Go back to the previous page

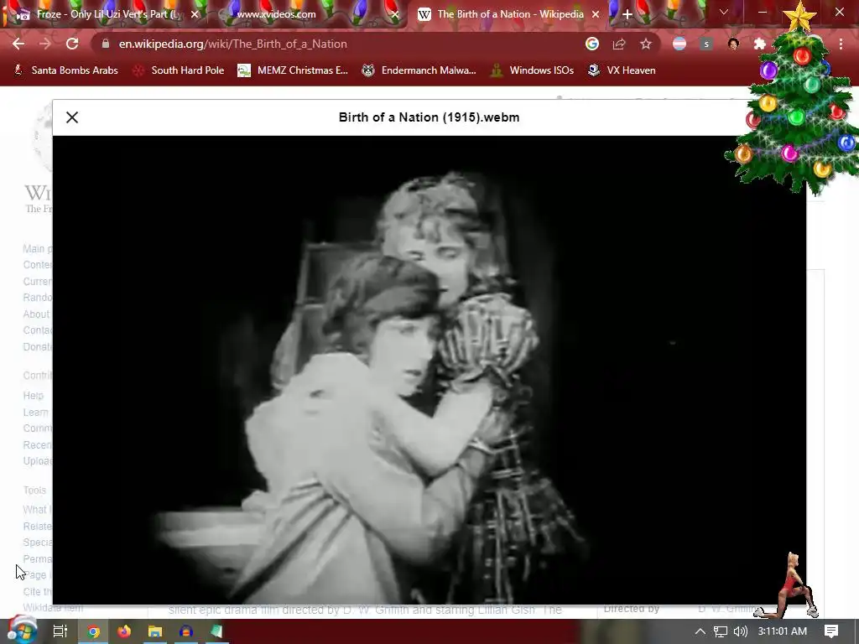[18, 44]
